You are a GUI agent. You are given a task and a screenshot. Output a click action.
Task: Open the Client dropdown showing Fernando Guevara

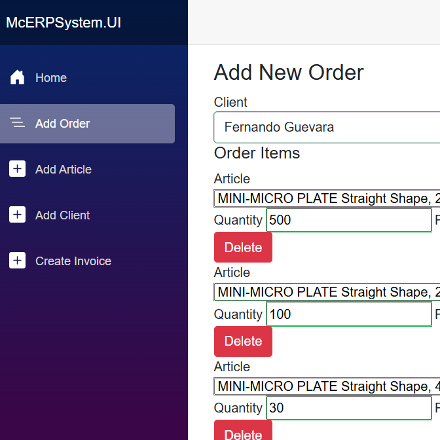tap(327, 127)
